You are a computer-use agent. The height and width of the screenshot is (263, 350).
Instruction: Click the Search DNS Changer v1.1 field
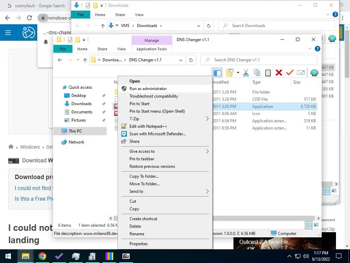(x=259, y=60)
